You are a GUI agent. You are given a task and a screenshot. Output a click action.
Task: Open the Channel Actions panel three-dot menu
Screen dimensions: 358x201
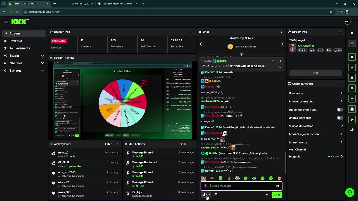(x=341, y=83)
